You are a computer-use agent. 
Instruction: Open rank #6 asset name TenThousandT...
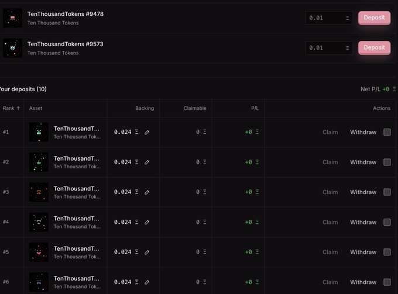tap(77, 279)
